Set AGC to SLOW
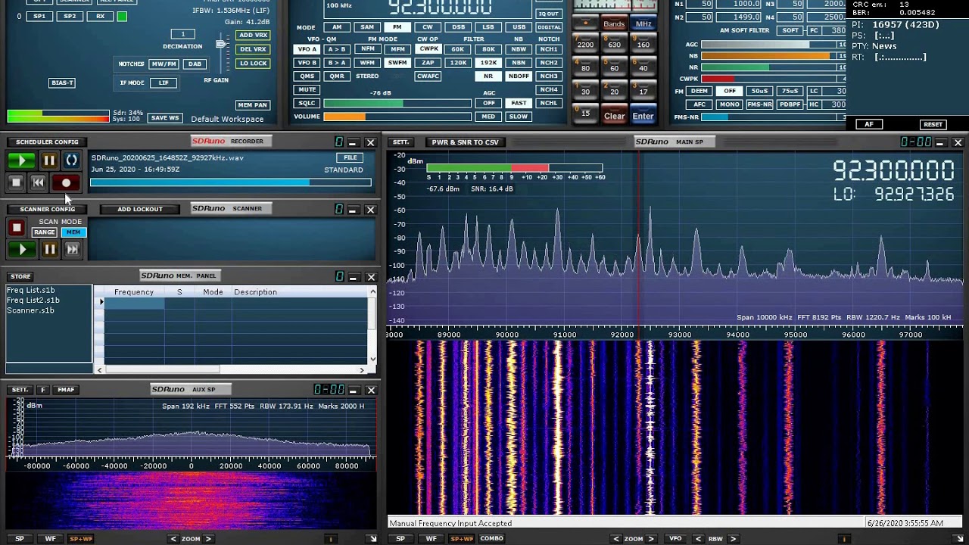Screen dimensions: 969x545 pyautogui.click(x=519, y=117)
